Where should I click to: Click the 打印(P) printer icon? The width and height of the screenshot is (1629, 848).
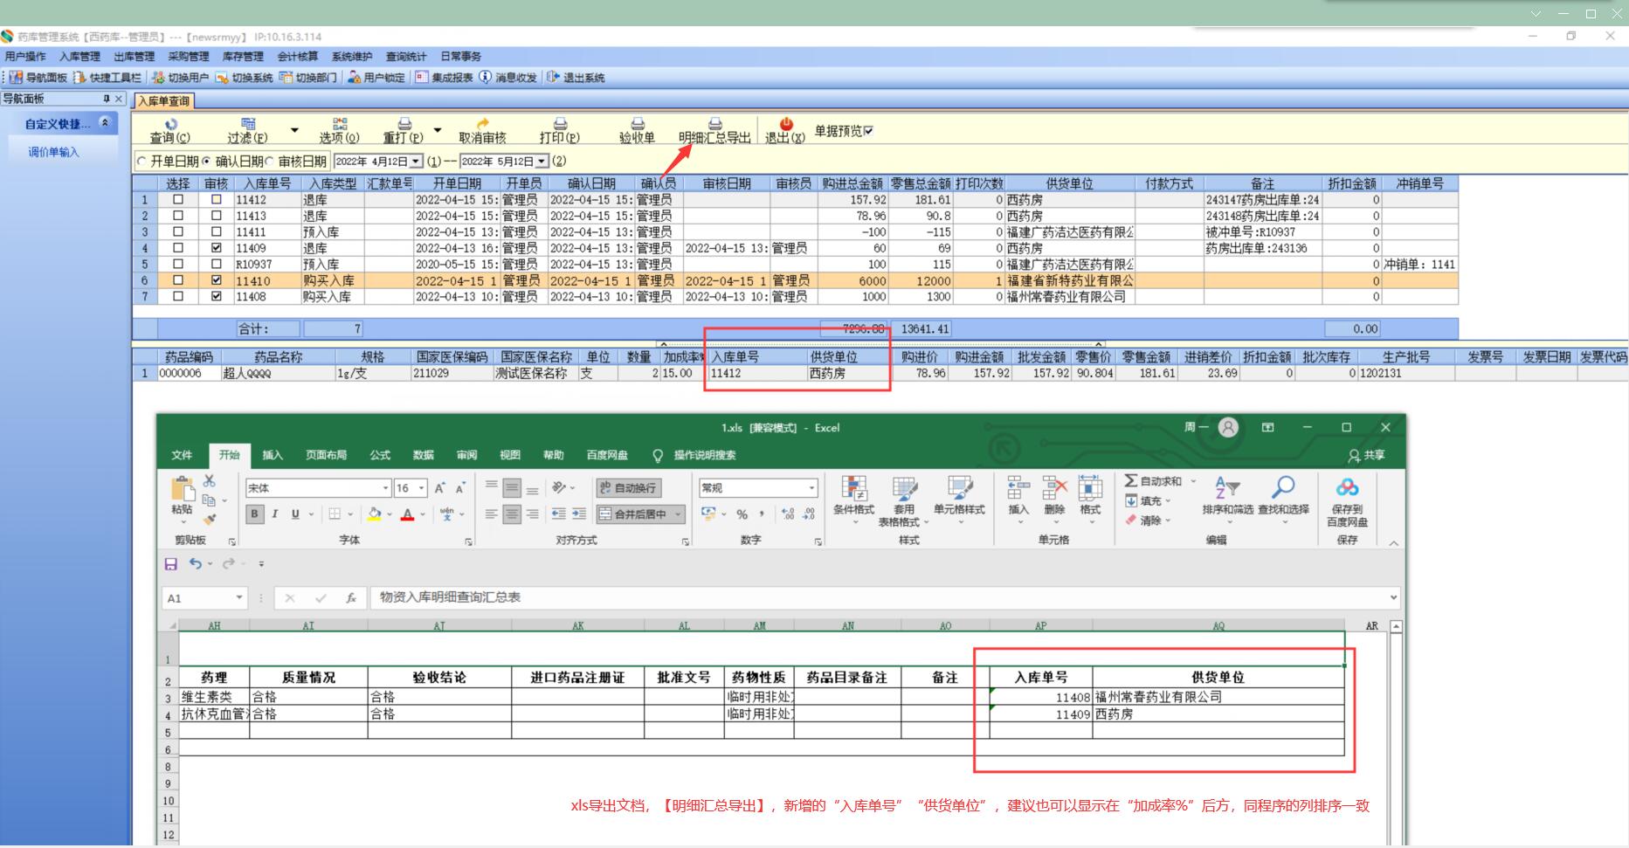pyautogui.click(x=560, y=124)
